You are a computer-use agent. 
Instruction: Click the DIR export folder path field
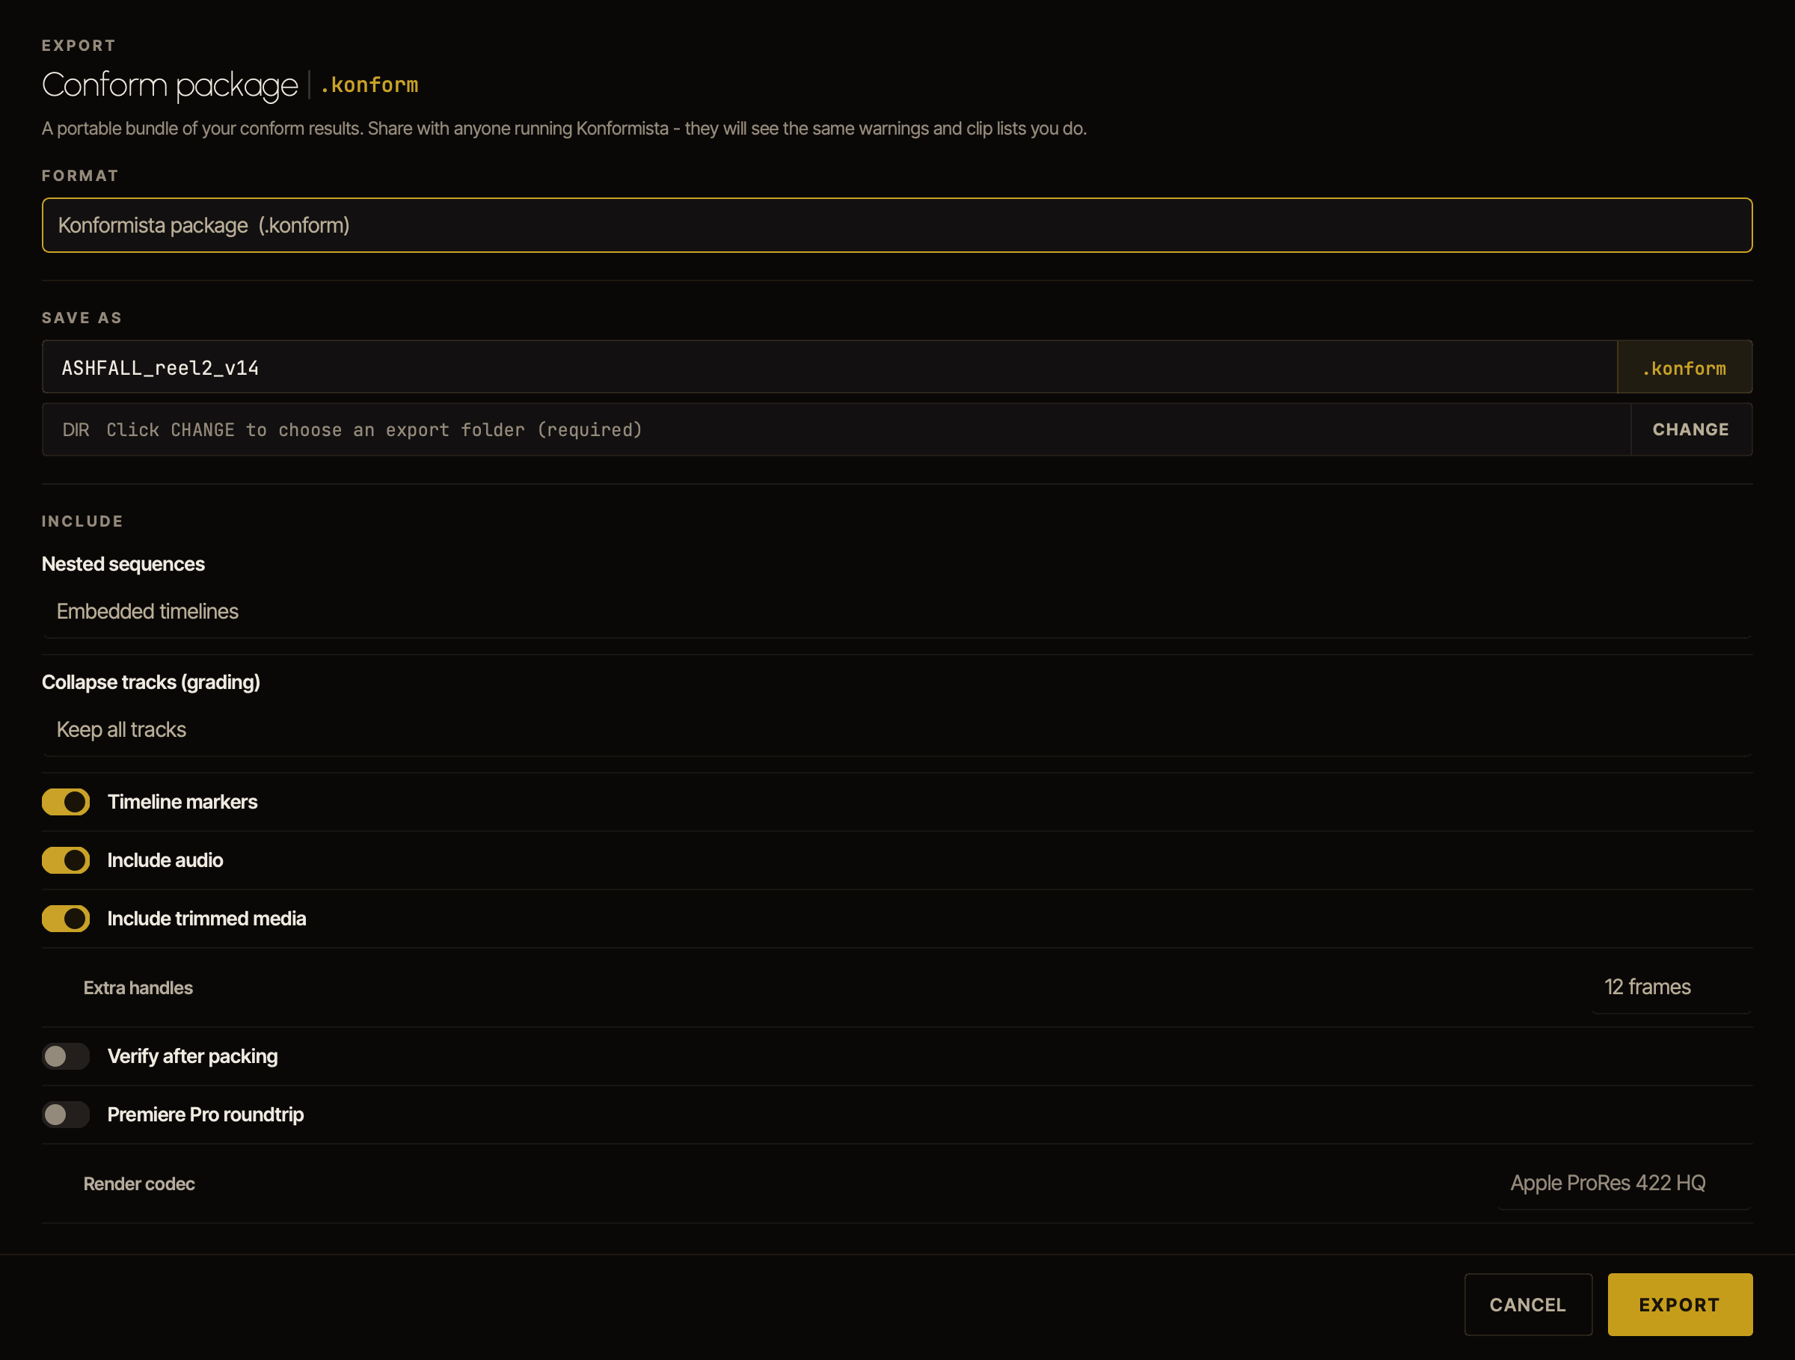pyautogui.click(x=836, y=429)
